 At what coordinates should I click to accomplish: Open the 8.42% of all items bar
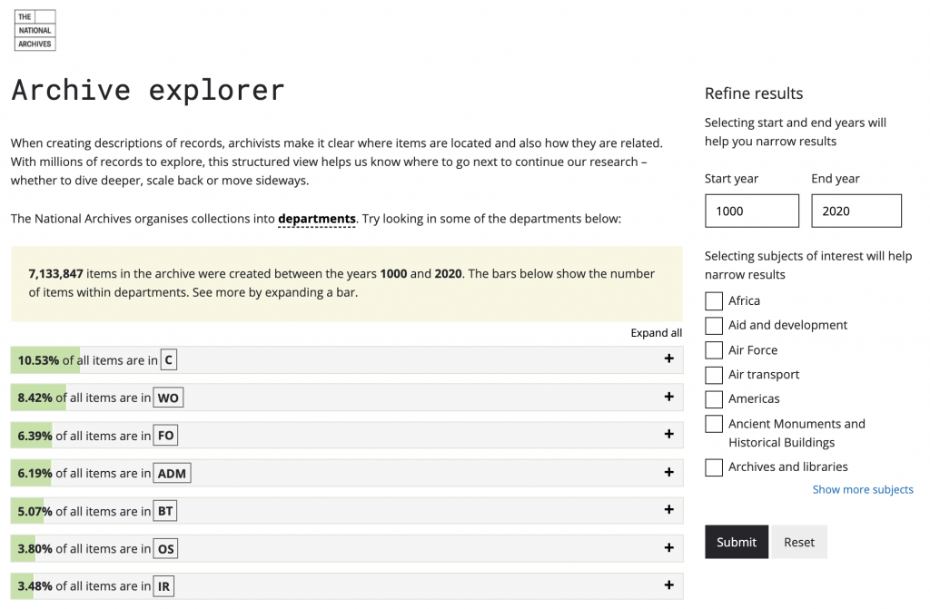point(347,398)
